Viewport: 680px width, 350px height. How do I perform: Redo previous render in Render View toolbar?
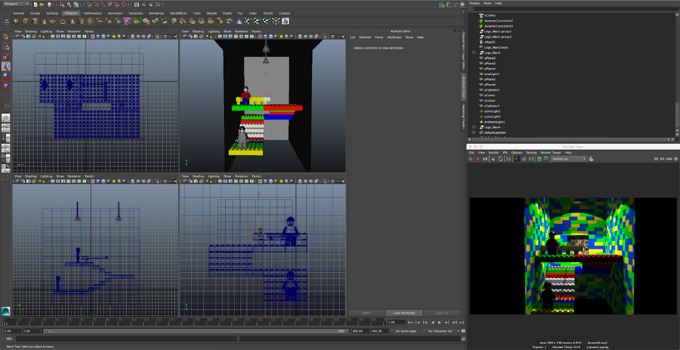471,159
